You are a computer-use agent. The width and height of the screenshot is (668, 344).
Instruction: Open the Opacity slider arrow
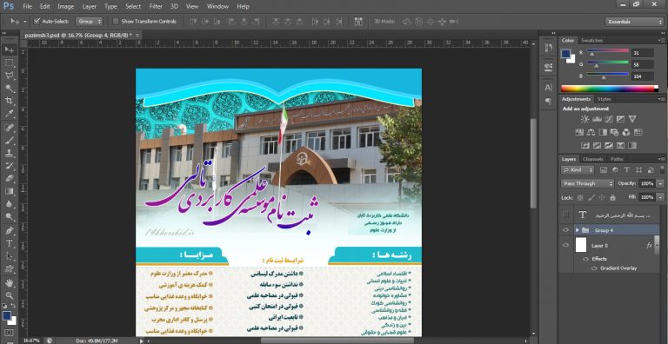[x=660, y=183]
